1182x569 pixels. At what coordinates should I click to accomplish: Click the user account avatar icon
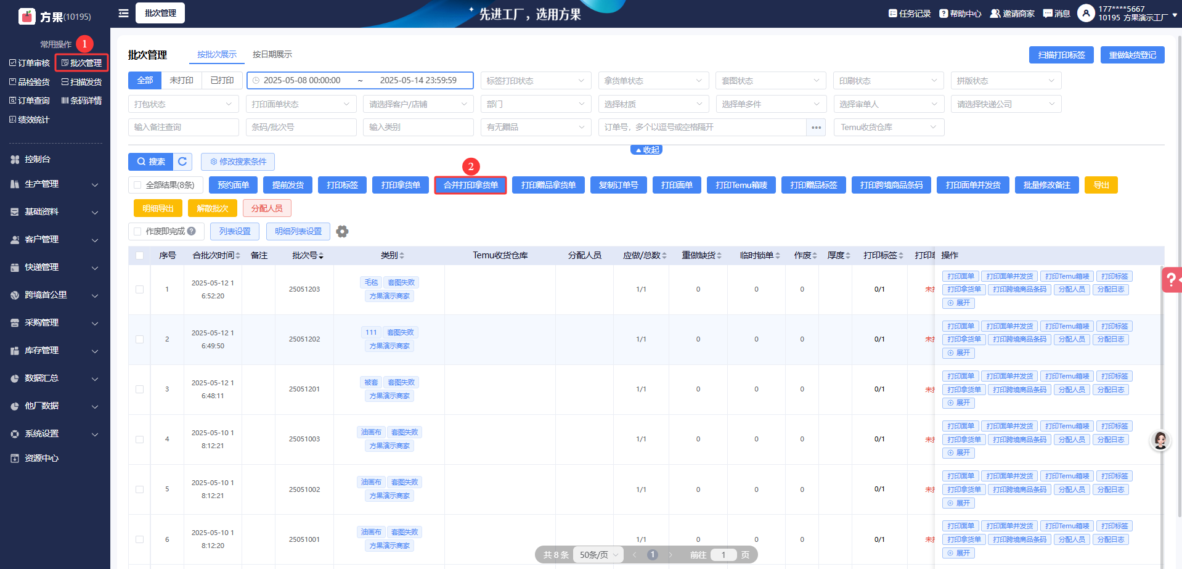tap(1086, 13)
